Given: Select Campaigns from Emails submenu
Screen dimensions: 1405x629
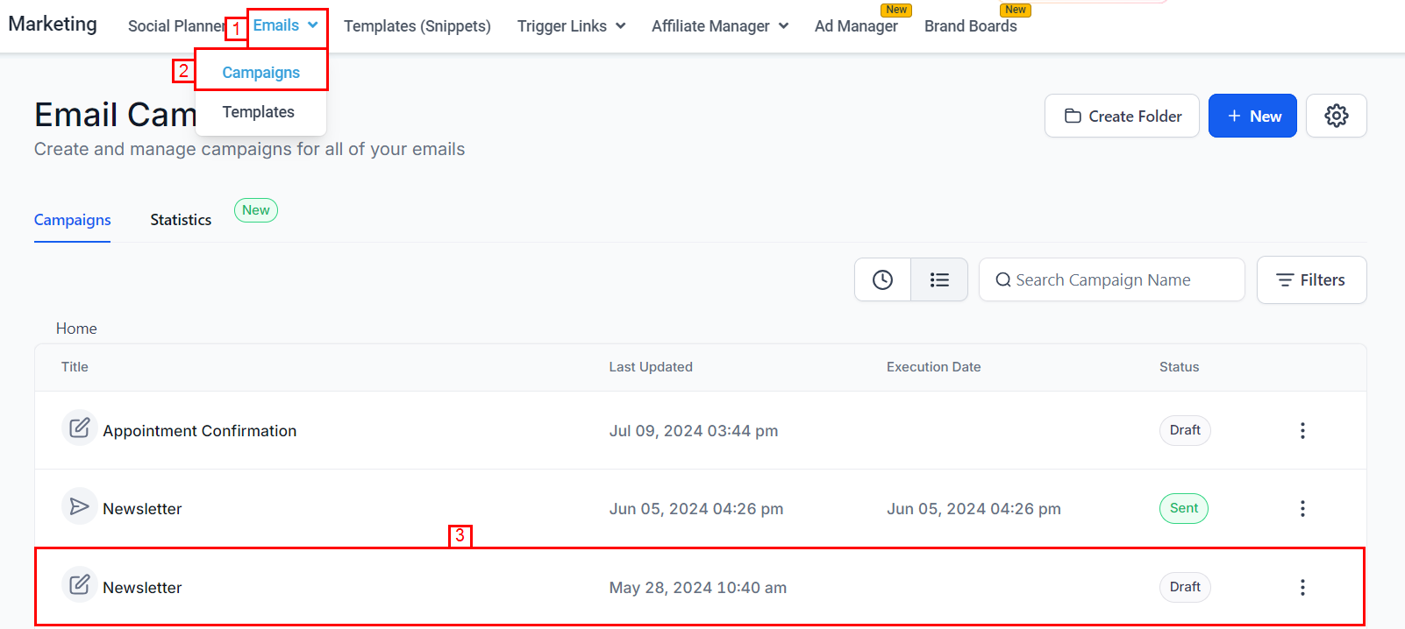Looking at the screenshot, I should pos(260,73).
